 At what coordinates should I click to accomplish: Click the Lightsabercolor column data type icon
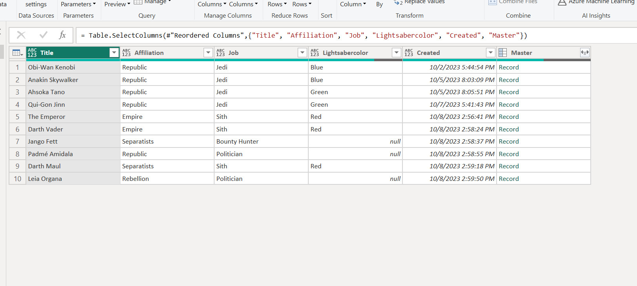tap(315, 53)
